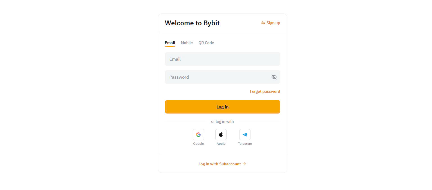The image size is (432, 190).
Task: Click the orange Log in button
Action: pos(223,107)
